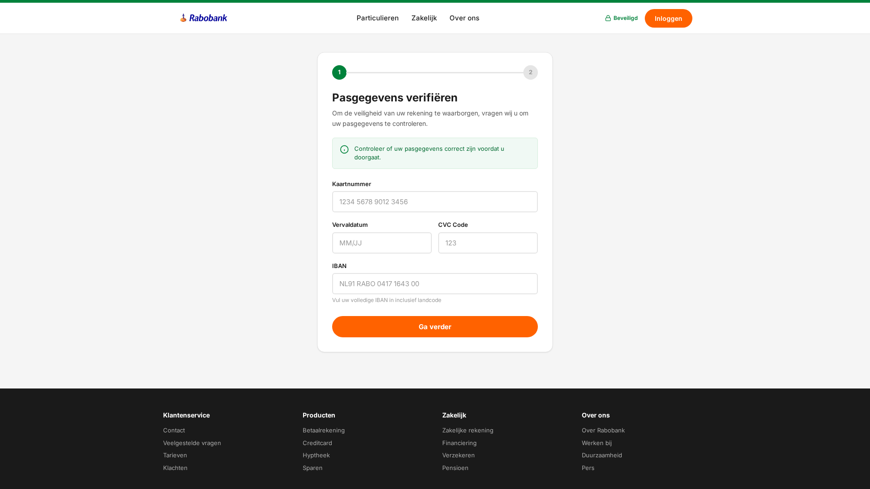Open the Creditcard footer link
Image resolution: width=870 pixels, height=489 pixels.
(317, 443)
